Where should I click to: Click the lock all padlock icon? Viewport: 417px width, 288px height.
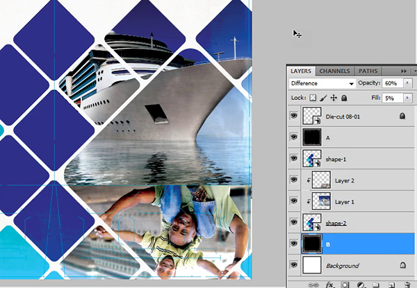(344, 98)
